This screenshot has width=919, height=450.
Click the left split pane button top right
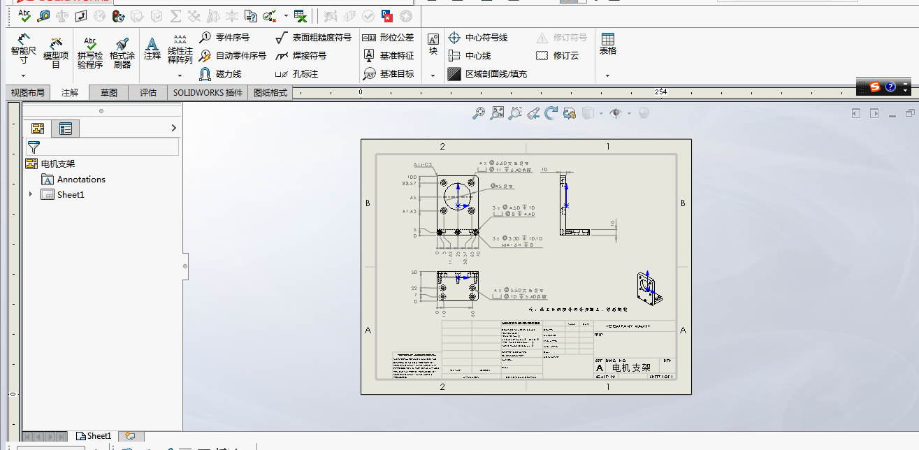(855, 113)
